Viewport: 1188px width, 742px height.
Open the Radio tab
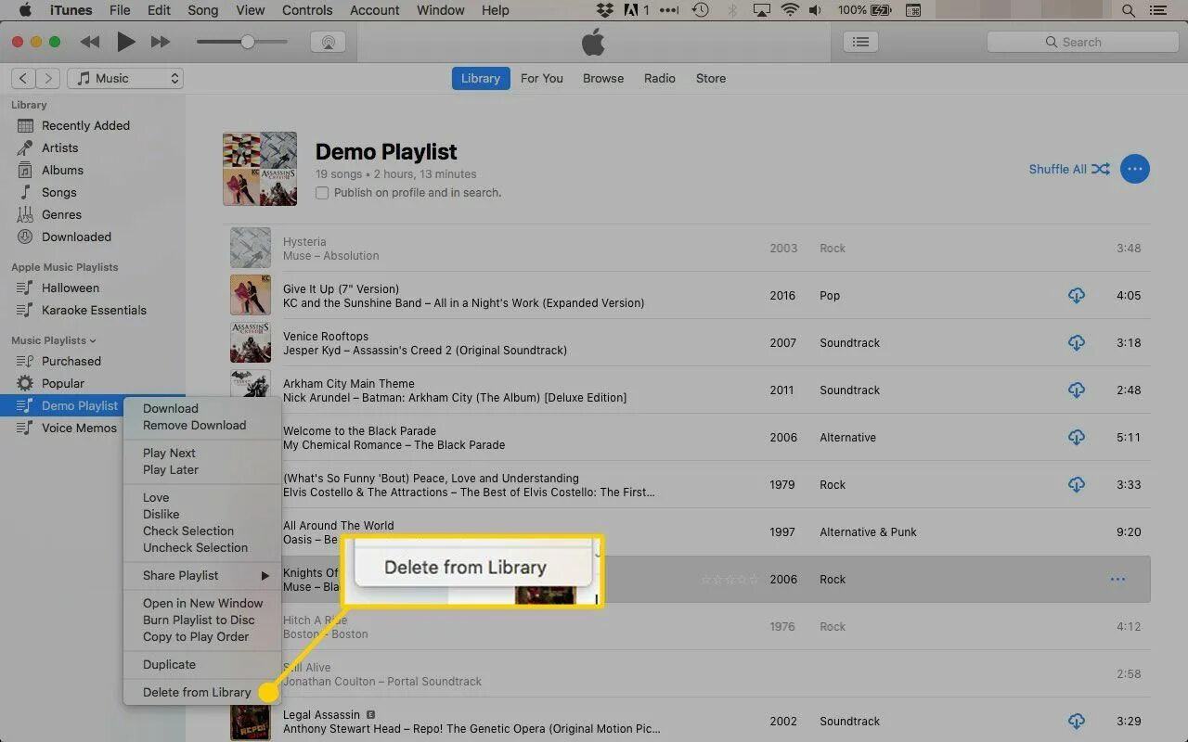[x=660, y=79]
